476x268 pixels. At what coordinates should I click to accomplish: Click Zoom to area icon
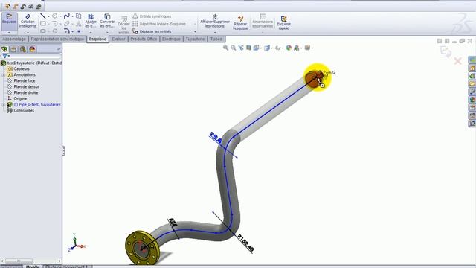point(233,48)
